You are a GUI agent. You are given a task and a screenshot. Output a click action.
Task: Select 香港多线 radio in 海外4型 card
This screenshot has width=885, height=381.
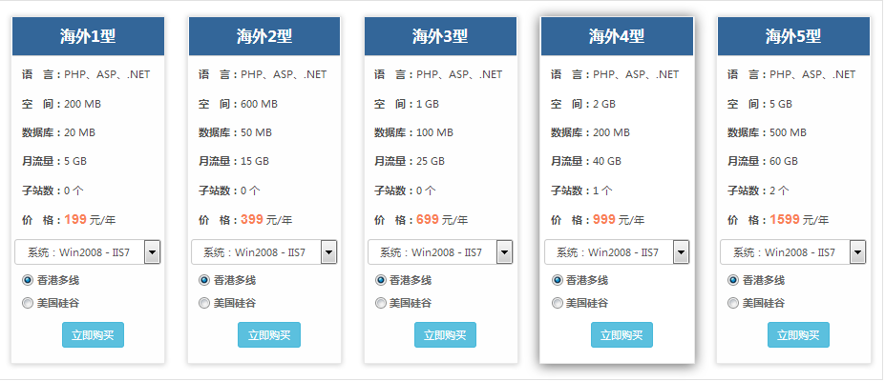558,280
